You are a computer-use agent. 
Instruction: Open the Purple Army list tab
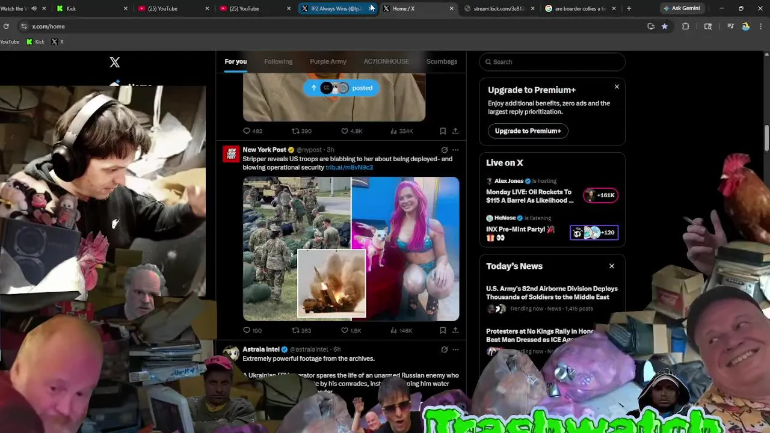coord(328,61)
